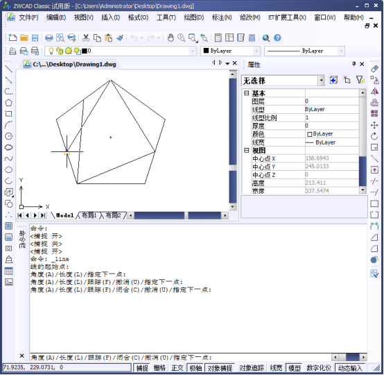Screen dimensions: 384x375
Task: Click the Copy icon in toolbar
Action: coord(97,37)
